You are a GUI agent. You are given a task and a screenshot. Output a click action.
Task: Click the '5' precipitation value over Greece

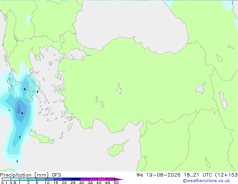point(25,89)
